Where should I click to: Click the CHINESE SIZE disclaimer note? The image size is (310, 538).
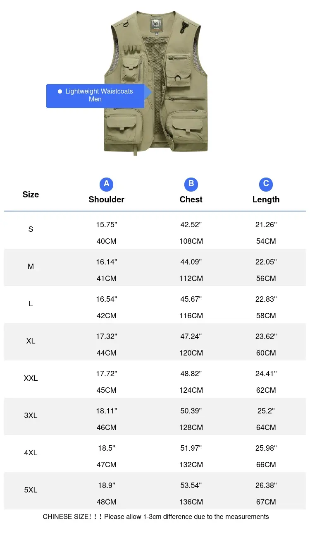pyautogui.click(x=156, y=516)
